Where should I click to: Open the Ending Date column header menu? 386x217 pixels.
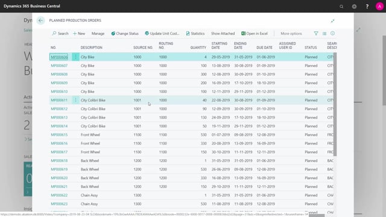coord(240,46)
